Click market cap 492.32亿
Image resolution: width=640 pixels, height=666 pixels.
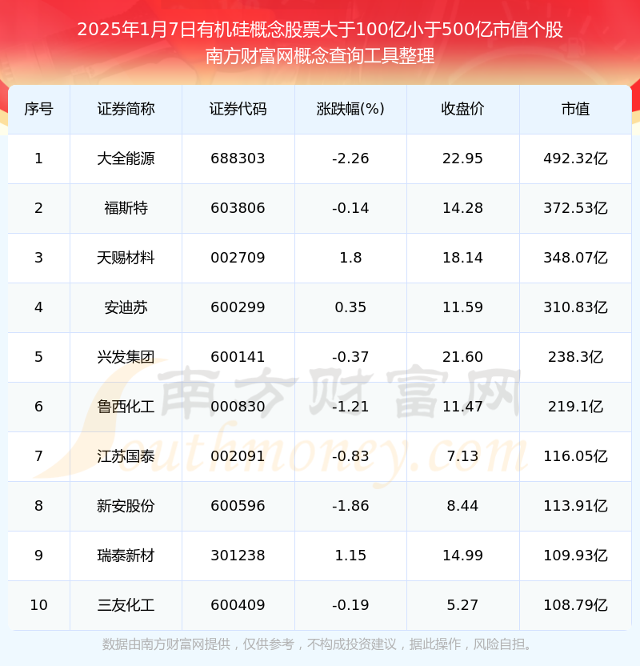tap(575, 158)
